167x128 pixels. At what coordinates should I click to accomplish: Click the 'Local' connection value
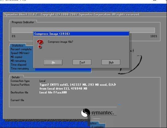pos(42,81)
